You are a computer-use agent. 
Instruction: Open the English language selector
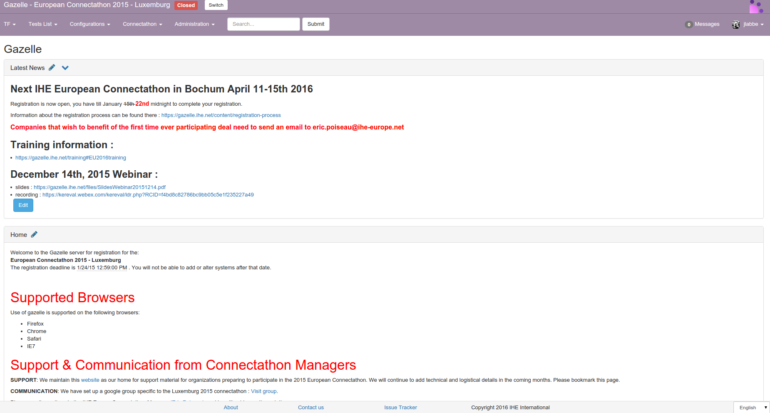pyautogui.click(x=752, y=408)
